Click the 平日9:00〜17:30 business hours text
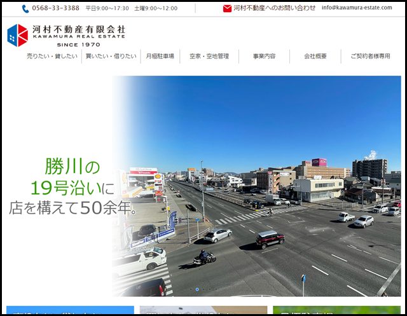Viewport: 407px width, 316px height. tap(107, 8)
